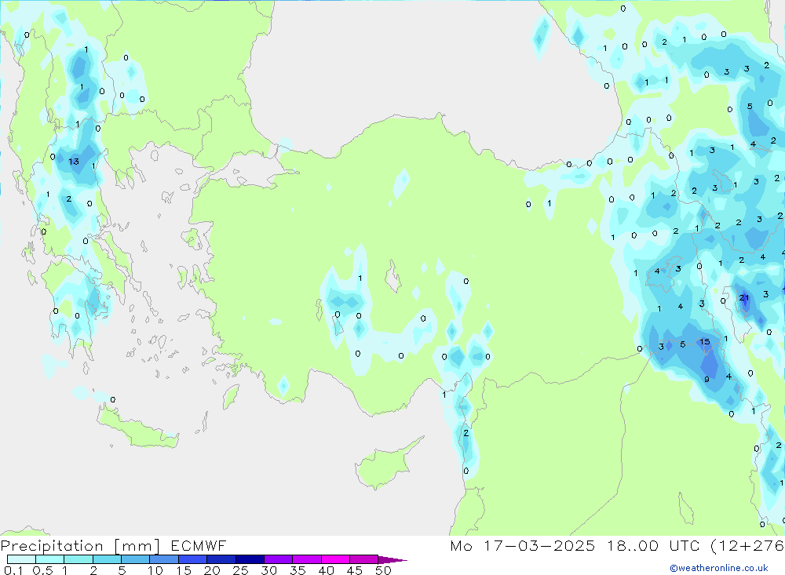
Task: Click the '25' legend scale label
Action: (240, 570)
